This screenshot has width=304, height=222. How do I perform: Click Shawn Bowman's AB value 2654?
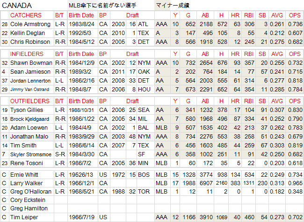206,63
